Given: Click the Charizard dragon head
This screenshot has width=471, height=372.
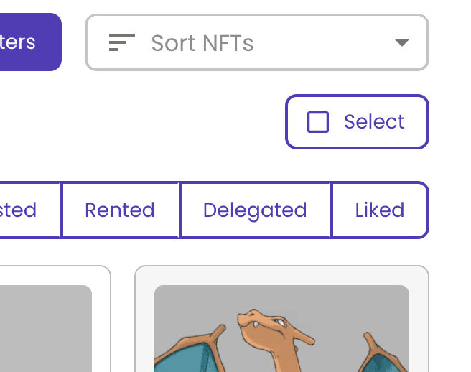Looking at the screenshot, I should point(264,325).
